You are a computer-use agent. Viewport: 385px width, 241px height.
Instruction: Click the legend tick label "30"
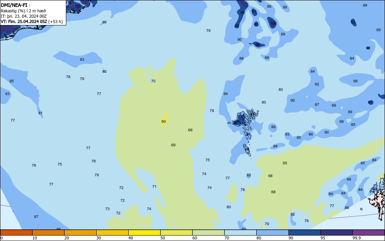99,238
